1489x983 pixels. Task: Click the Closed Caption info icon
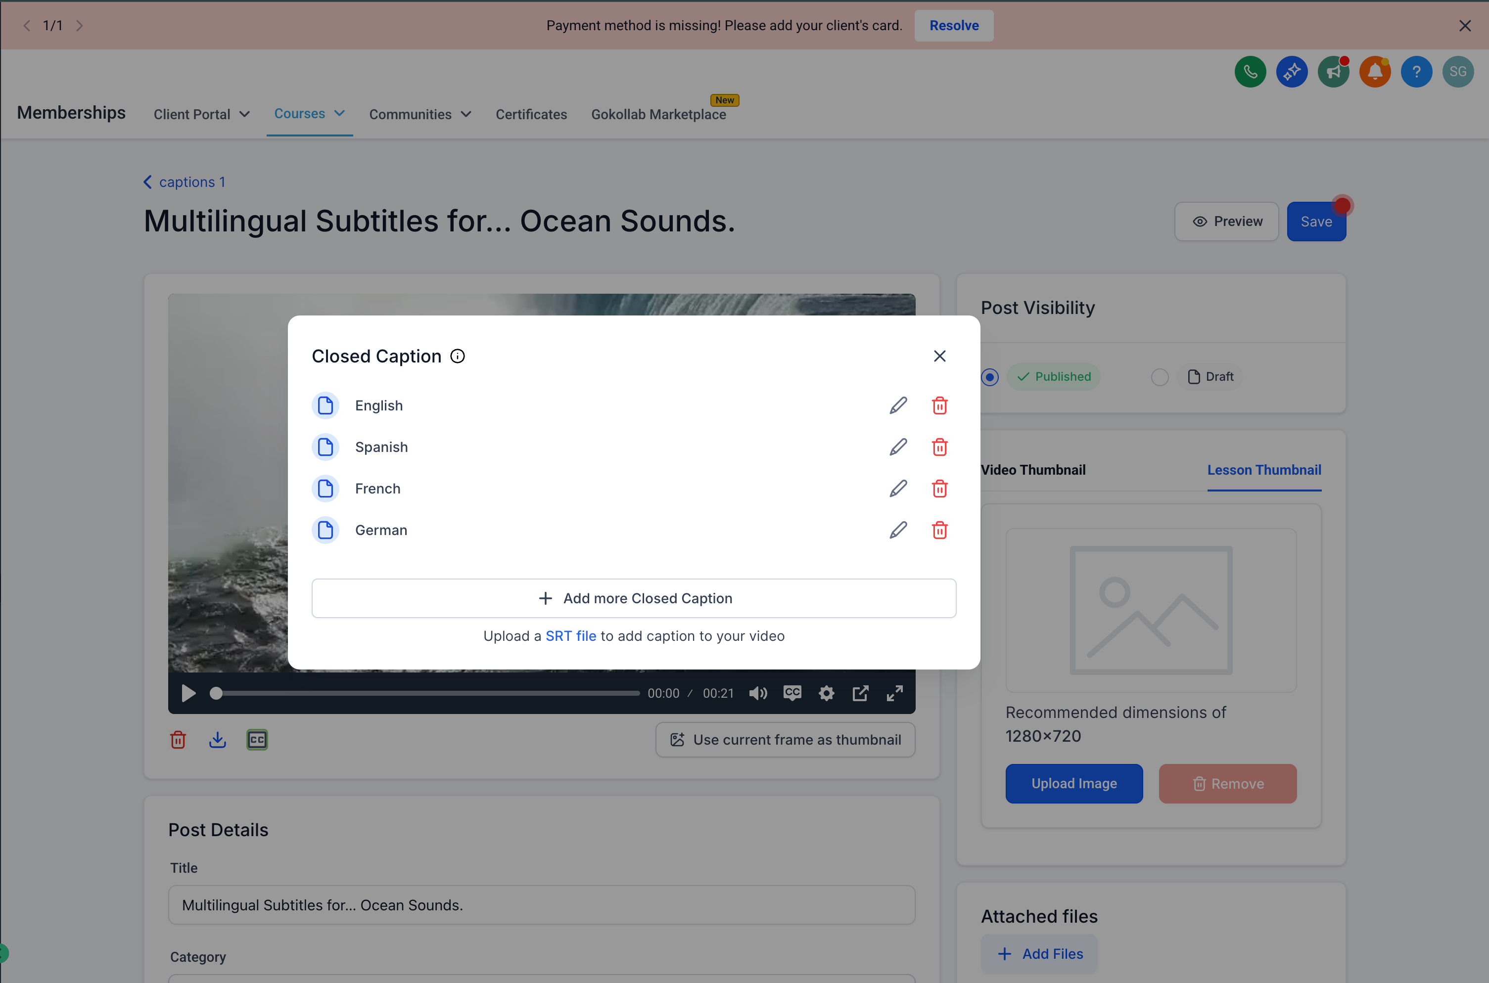(458, 356)
